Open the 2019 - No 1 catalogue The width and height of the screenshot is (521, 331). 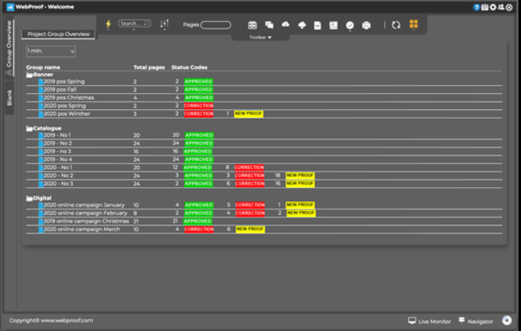tap(57, 135)
